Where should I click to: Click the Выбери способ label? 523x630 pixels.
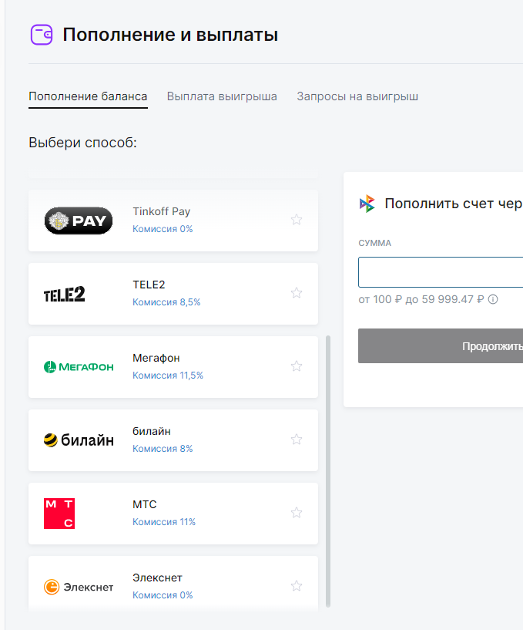pyautogui.click(x=82, y=143)
